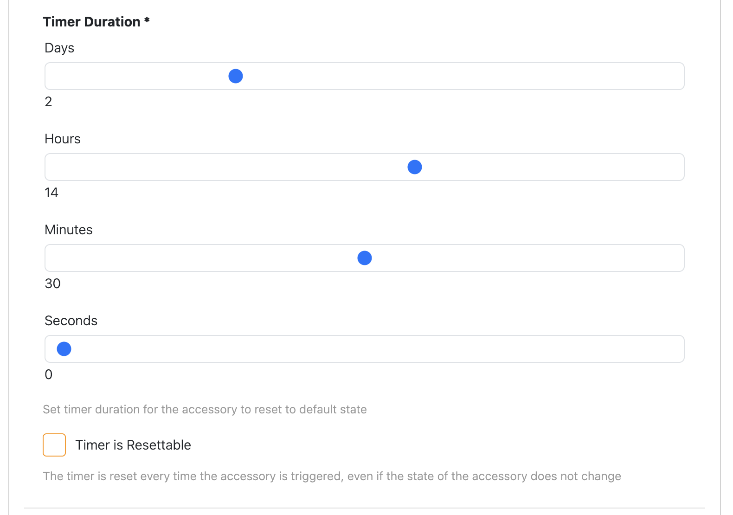Select the Minutes slider handle
The image size is (733, 515).
[365, 258]
